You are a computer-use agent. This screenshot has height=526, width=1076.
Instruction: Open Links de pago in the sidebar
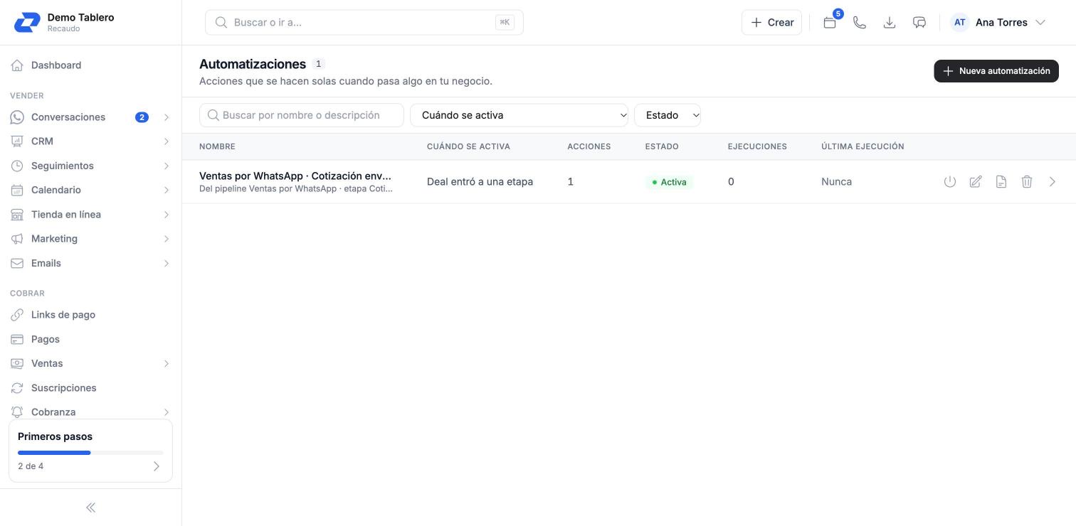[90, 315]
